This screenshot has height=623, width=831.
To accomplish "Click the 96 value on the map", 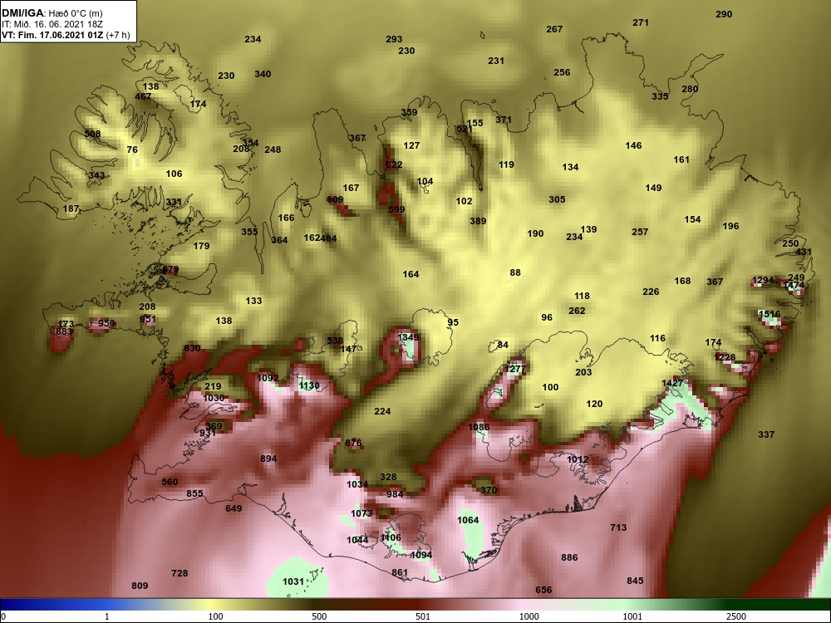I will 547,318.
